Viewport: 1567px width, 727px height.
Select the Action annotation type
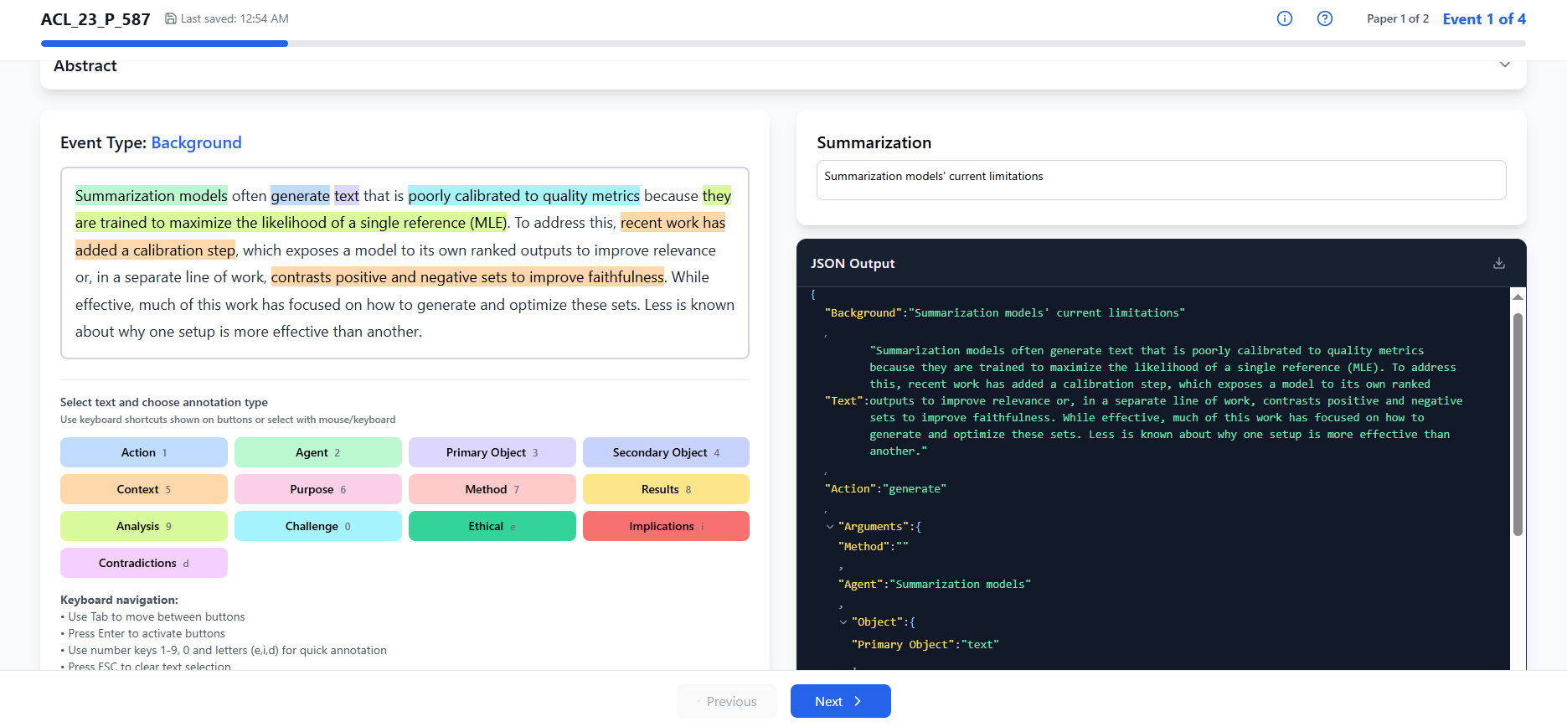coord(143,452)
